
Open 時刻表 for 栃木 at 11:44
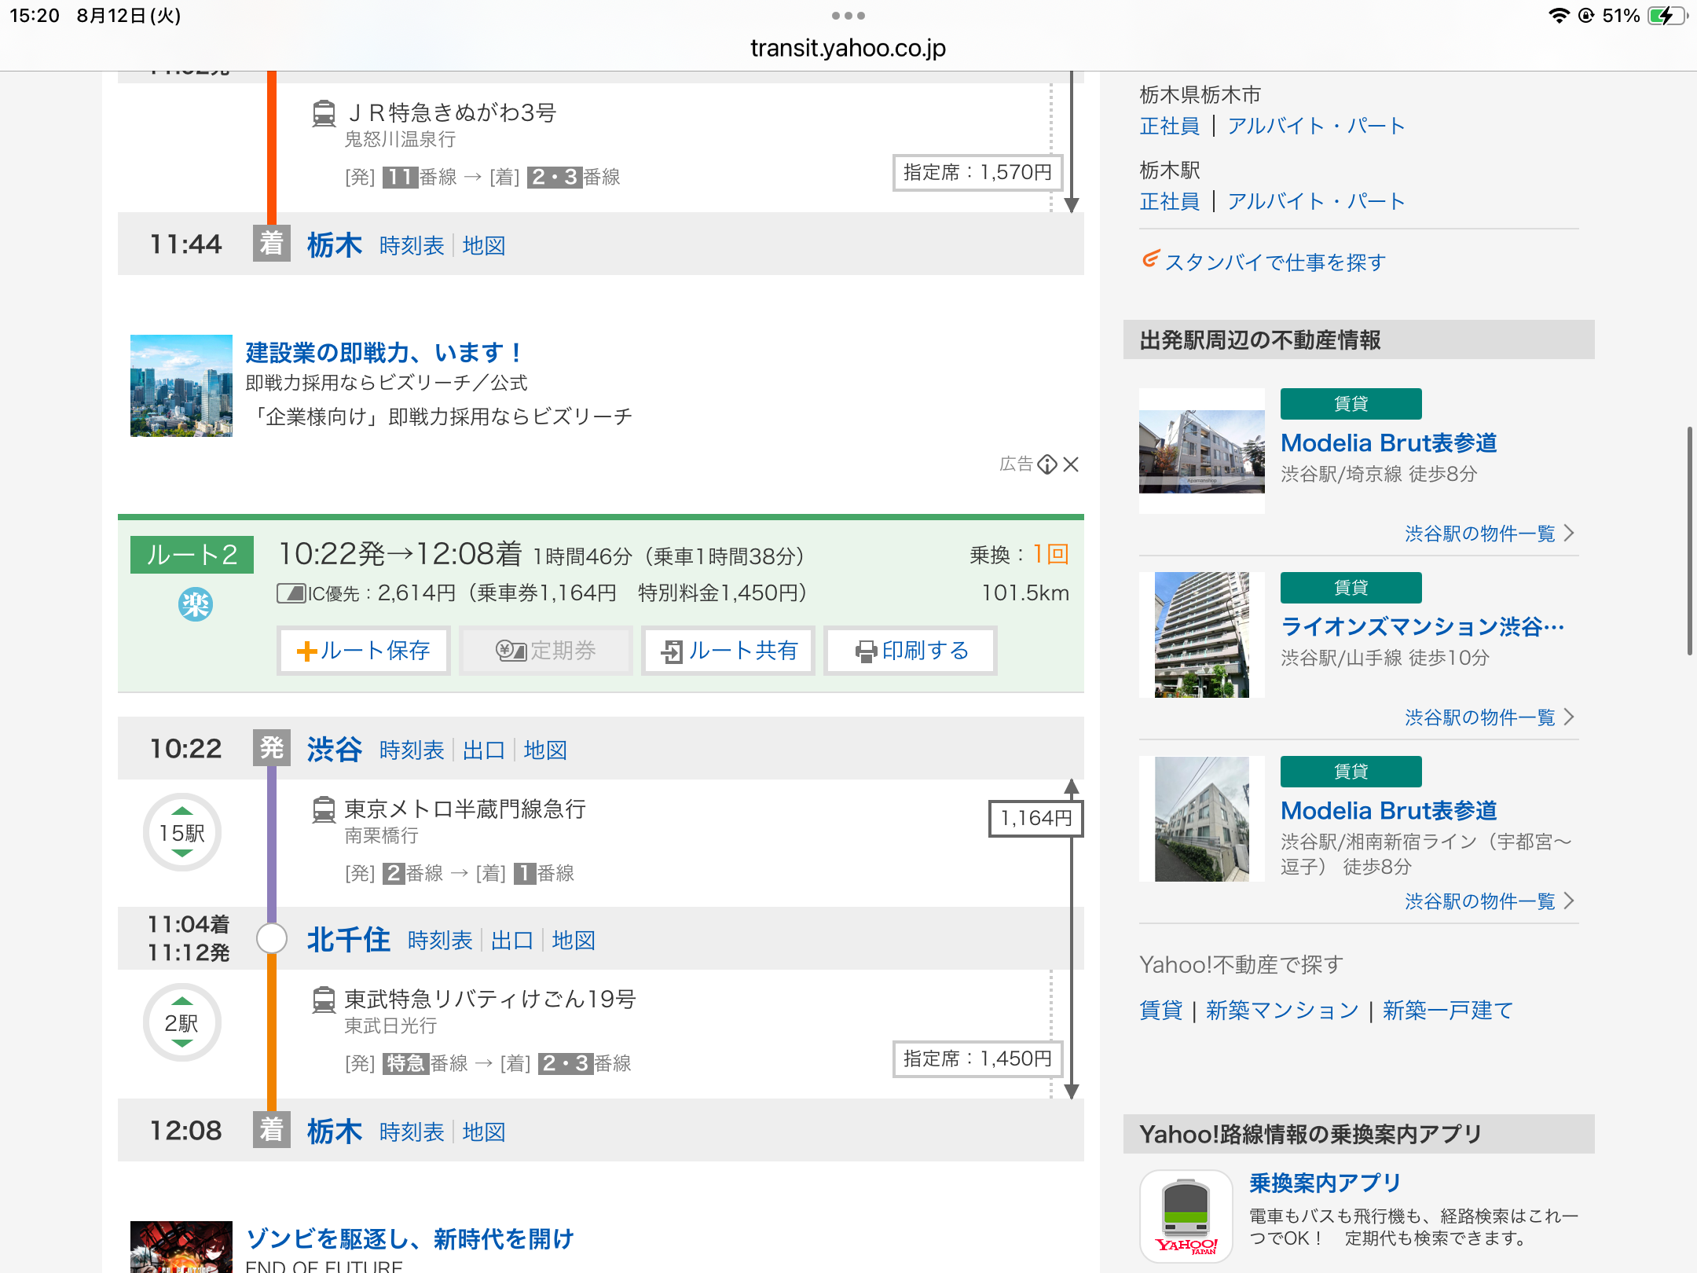(412, 246)
